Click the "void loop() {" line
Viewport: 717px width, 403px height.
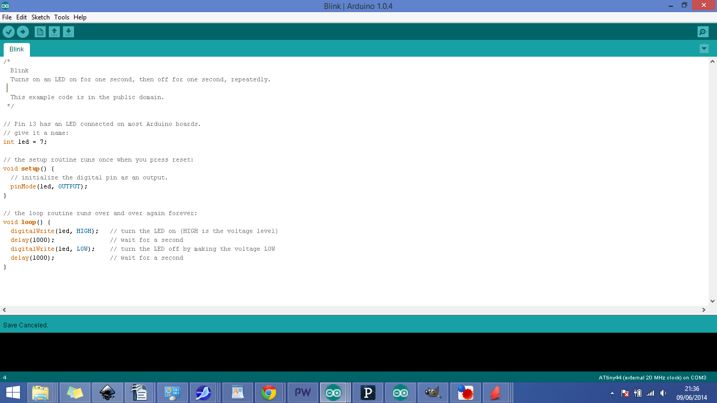(x=27, y=222)
